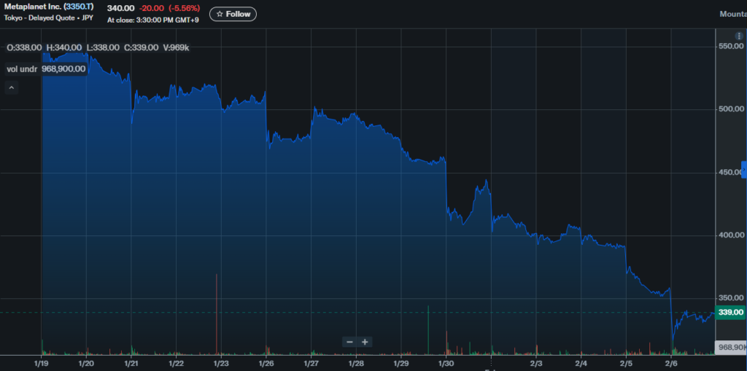The height and width of the screenshot is (371, 747).
Task: Zoom in the chart with the plus icon
Action: tap(365, 342)
